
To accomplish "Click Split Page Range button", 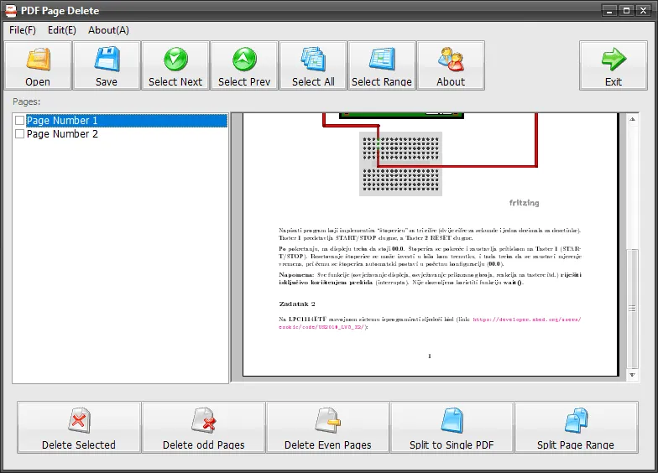I will (x=576, y=428).
